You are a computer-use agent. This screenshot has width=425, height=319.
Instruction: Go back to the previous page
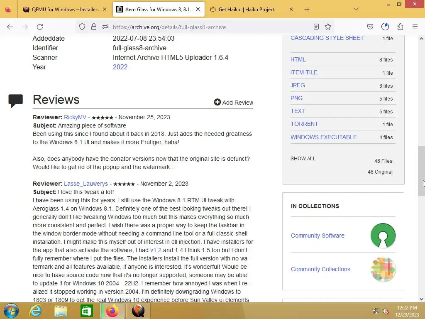coord(10,27)
